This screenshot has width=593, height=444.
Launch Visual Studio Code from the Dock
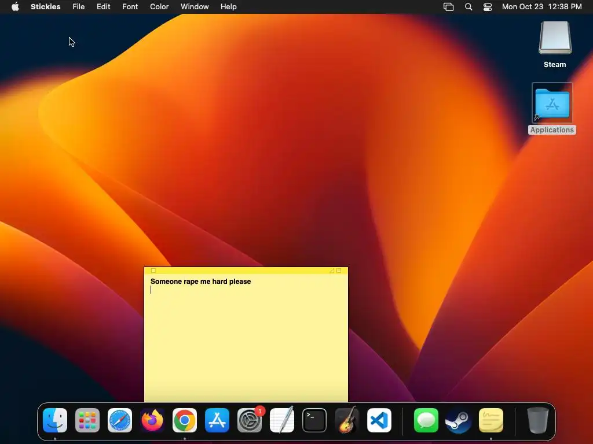tap(379, 420)
